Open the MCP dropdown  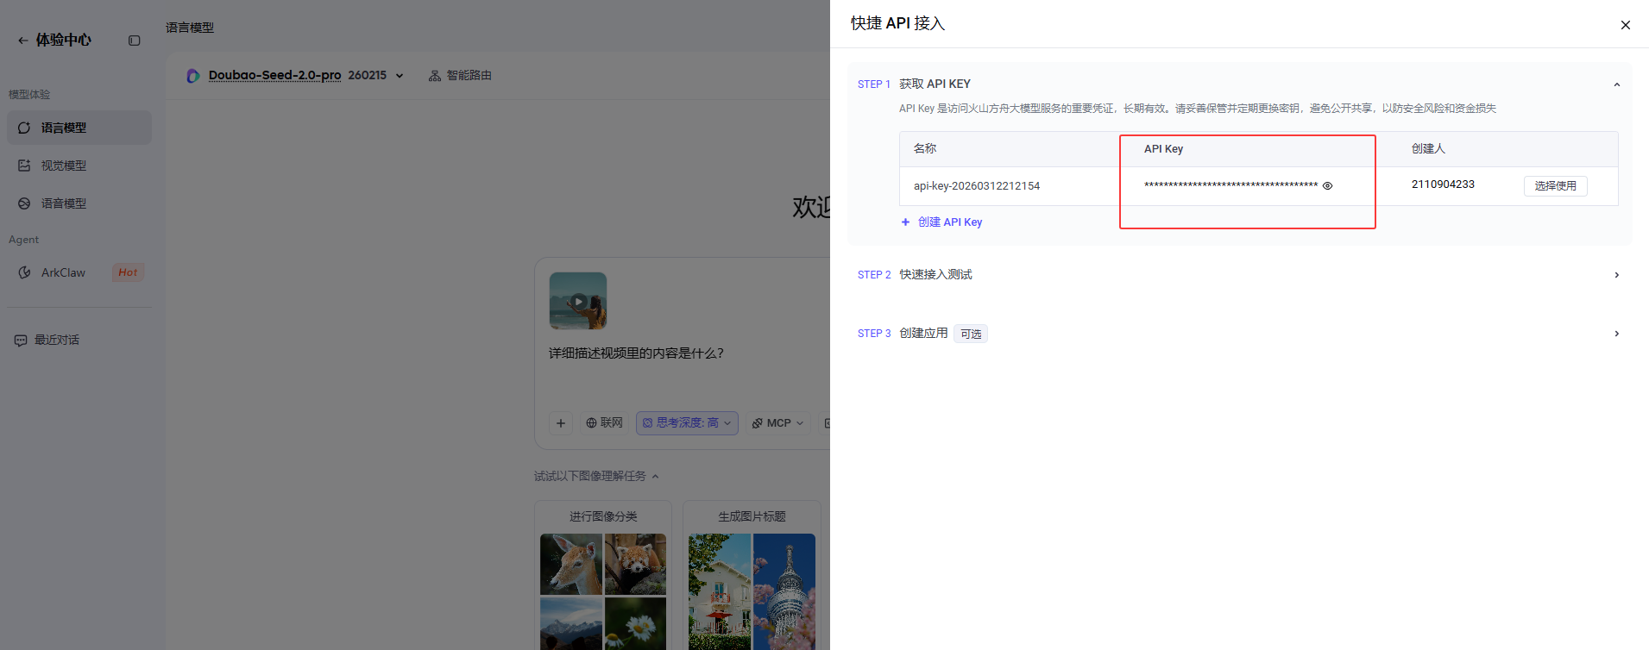(777, 423)
